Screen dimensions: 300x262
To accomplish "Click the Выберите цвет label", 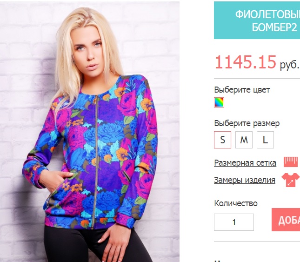I will click(x=242, y=89).
